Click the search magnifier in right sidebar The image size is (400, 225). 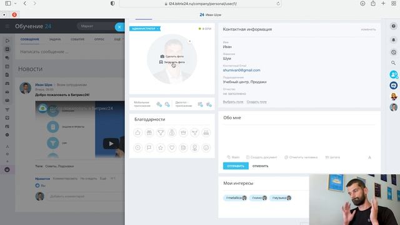[393, 62]
